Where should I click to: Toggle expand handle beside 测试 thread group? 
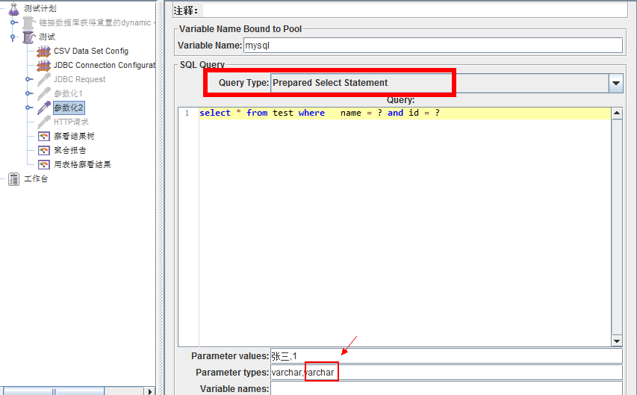tap(13, 37)
